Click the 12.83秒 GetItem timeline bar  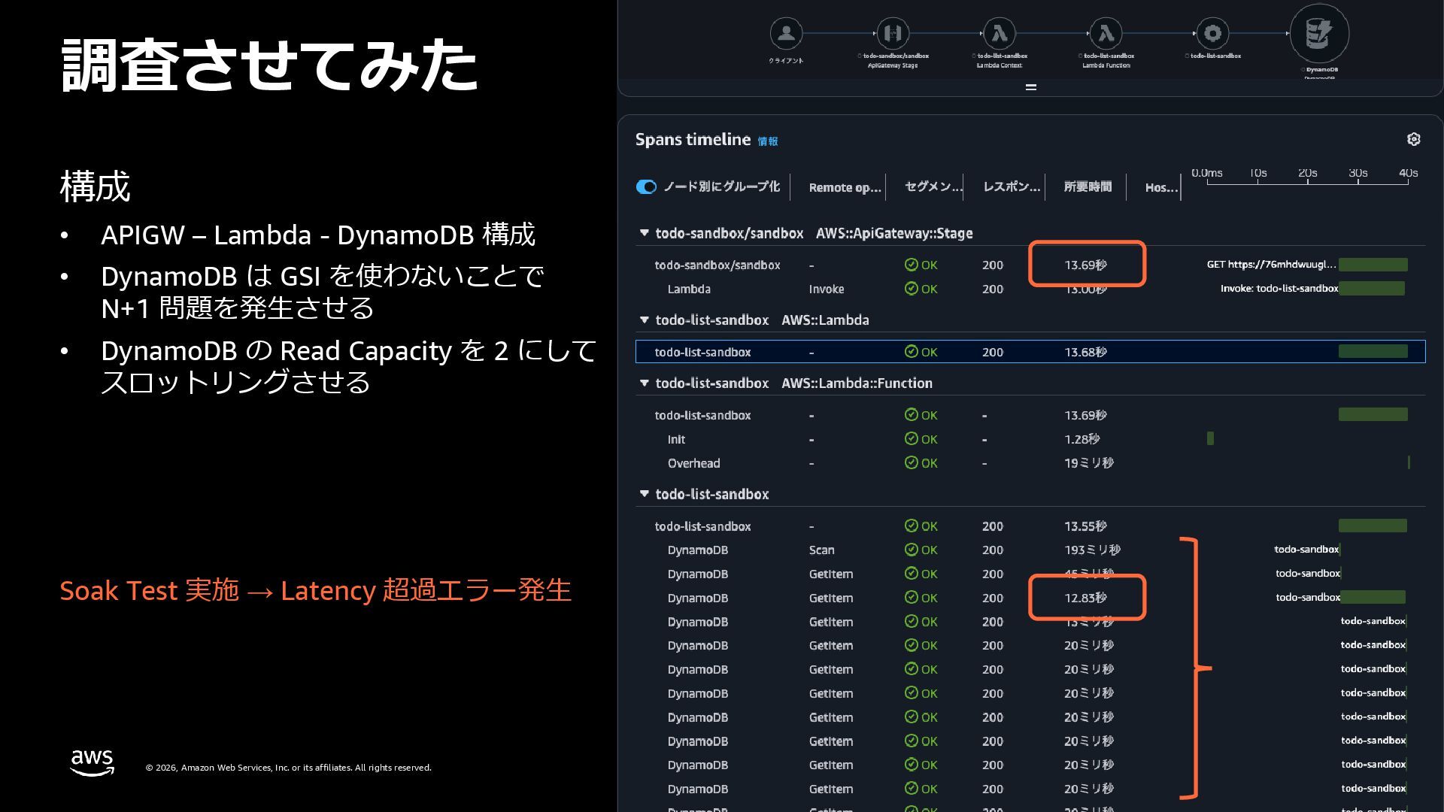(x=1373, y=598)
